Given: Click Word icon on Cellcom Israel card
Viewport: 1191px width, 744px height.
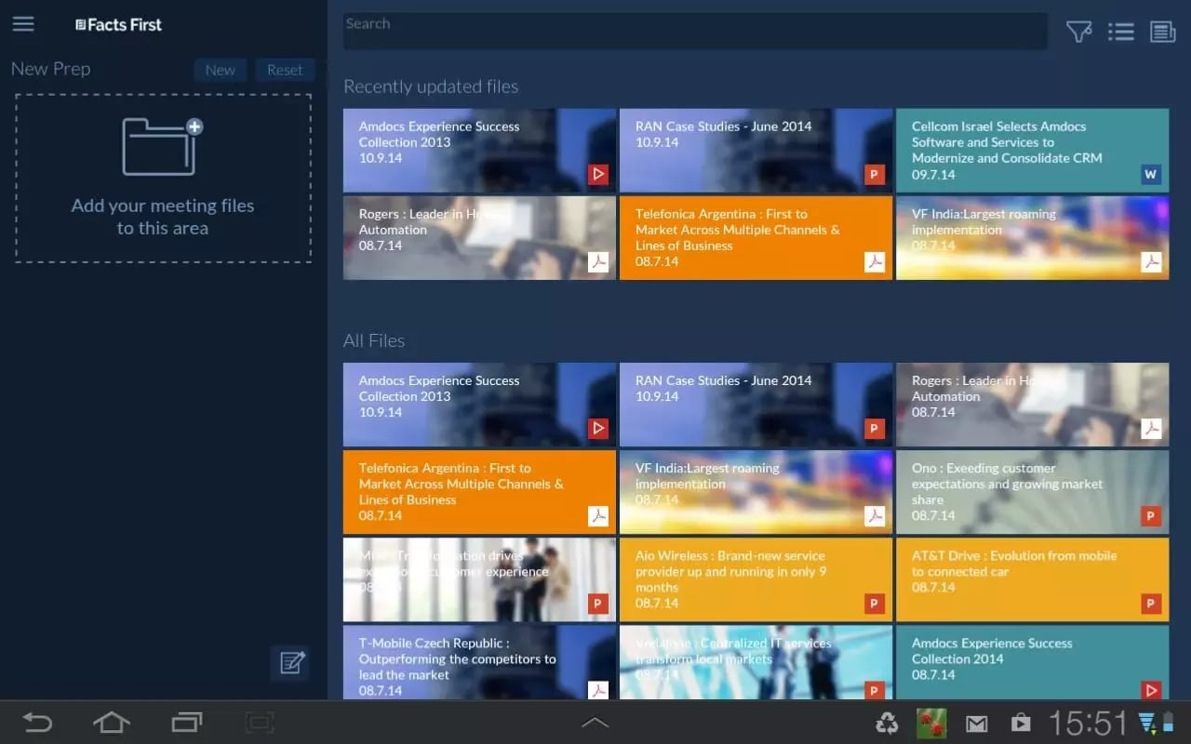Looking at the screenshot, I should click(1151, 174).
